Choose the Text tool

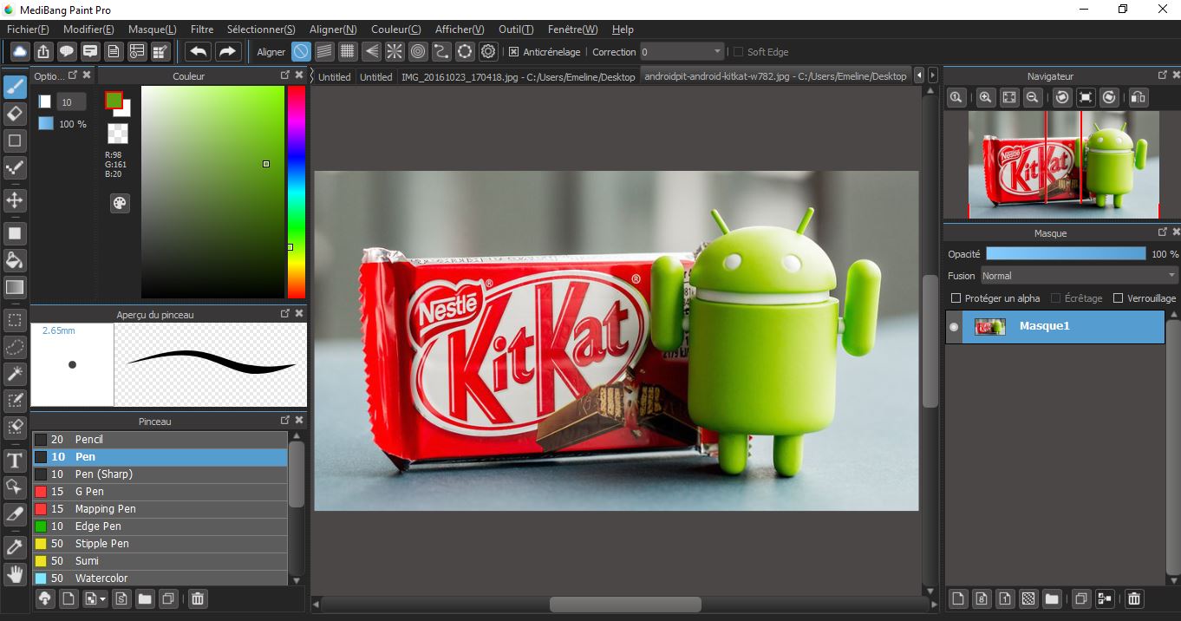(15, 460)
